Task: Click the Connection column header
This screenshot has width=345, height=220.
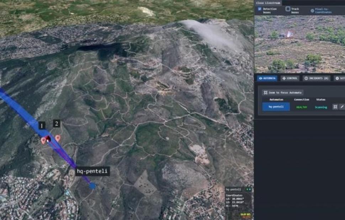Action: (302, 100)
